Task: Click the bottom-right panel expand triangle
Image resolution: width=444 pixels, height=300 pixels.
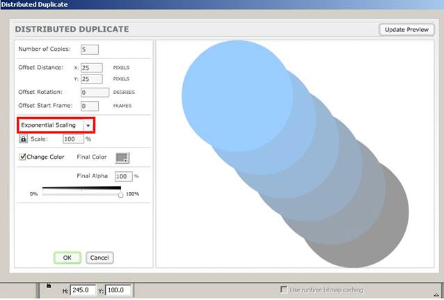Action: click(x=437, y=294)
